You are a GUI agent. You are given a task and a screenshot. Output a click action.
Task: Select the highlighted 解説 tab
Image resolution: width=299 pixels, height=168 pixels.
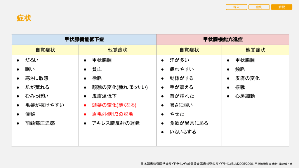(281, 7)
